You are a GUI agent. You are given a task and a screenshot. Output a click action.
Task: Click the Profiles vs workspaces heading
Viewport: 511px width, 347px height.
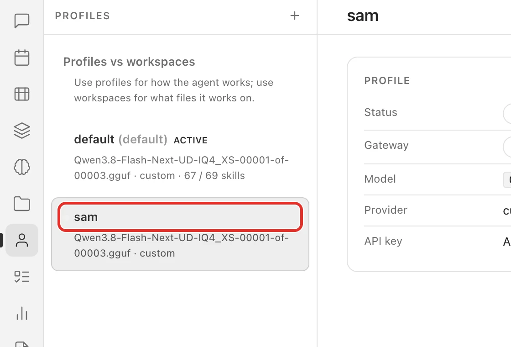point(129,62)
